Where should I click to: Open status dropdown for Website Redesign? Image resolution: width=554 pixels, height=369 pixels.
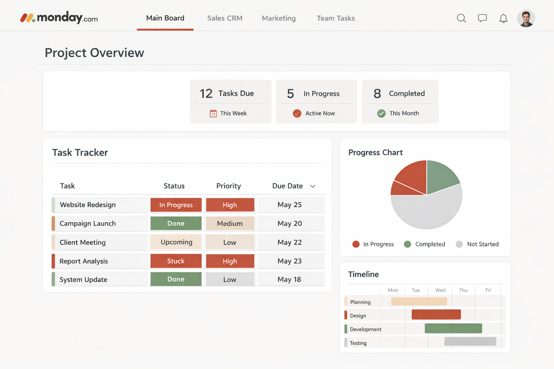tap(176, 205)
